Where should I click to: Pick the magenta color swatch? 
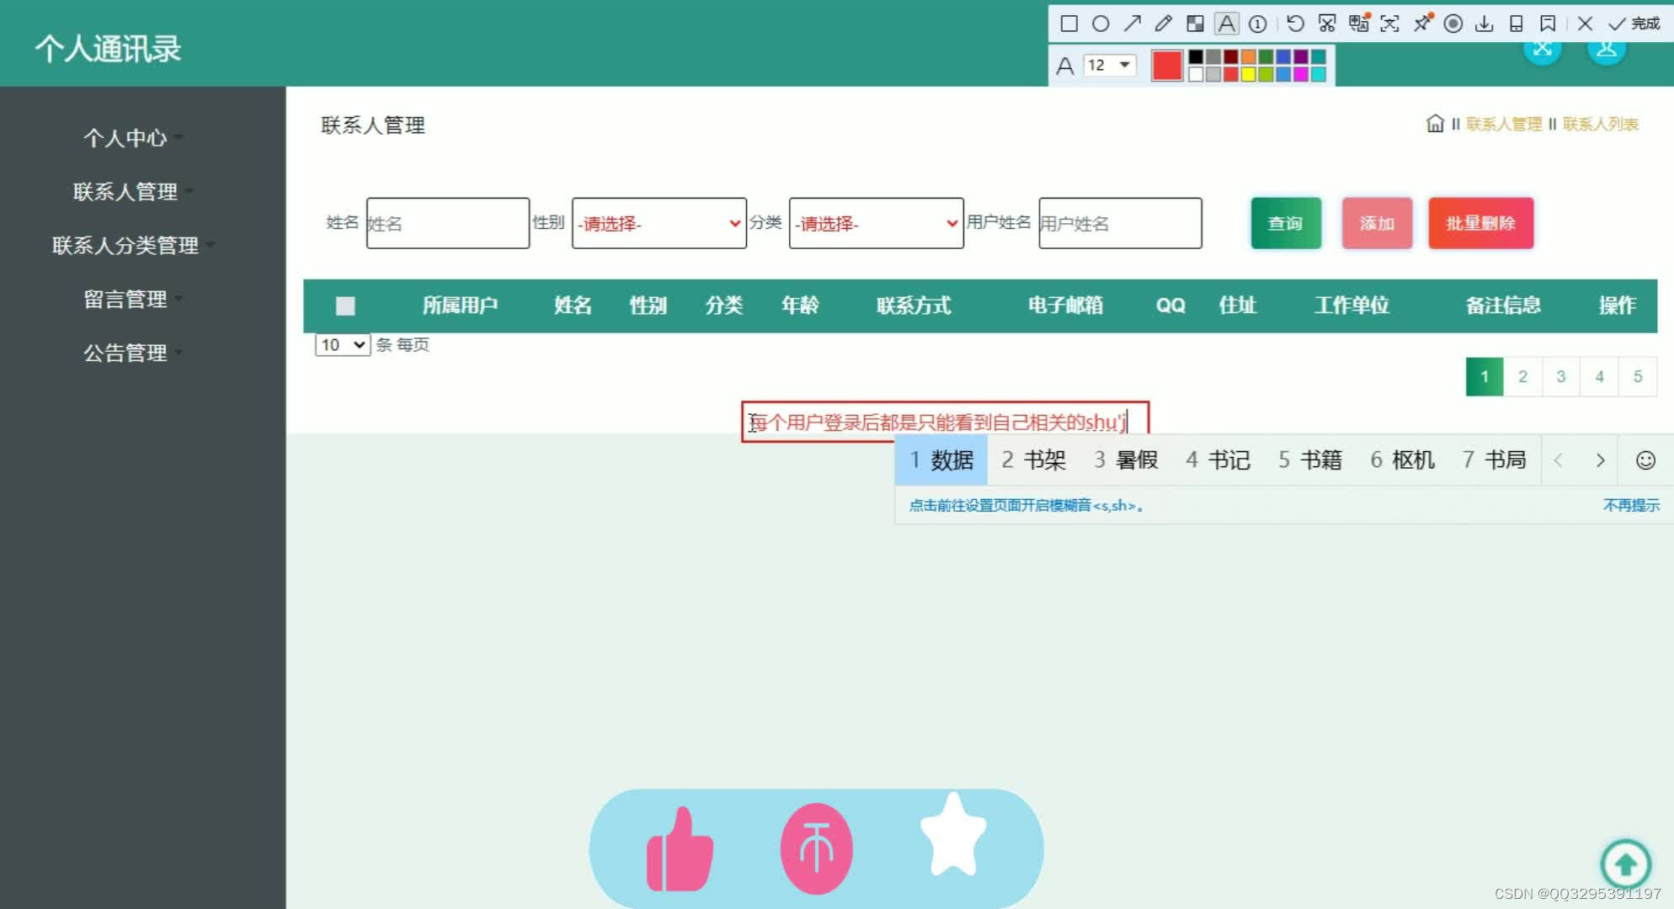click(1301, 74)
